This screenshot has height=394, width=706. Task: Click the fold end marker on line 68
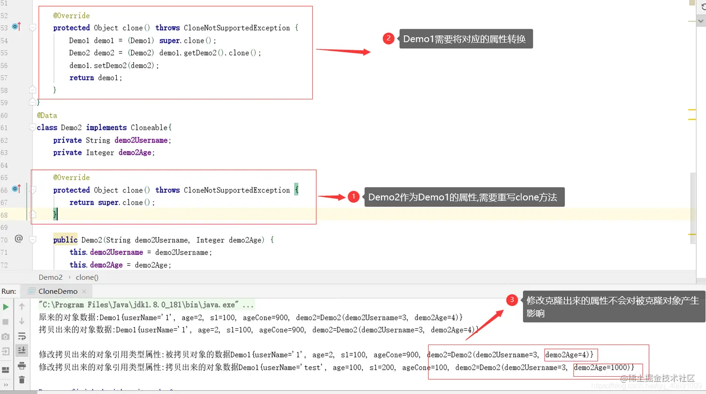coord(33,214)
